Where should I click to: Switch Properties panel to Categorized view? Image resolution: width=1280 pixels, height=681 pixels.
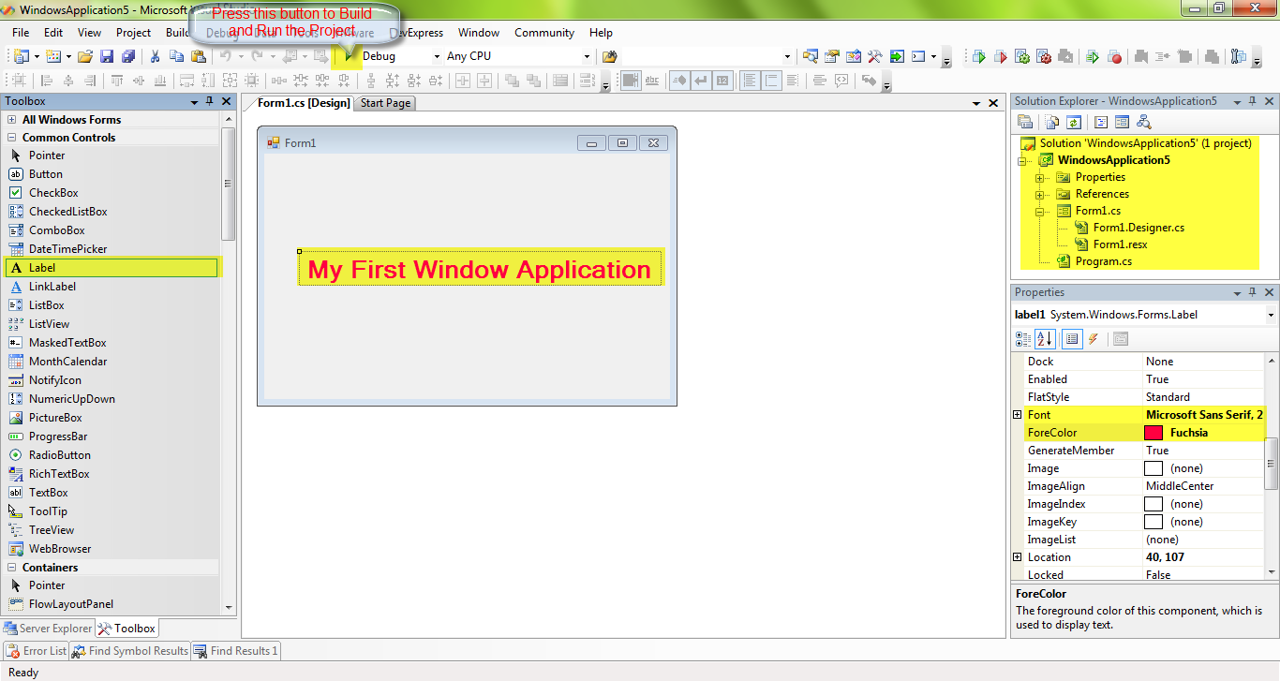coord(1023,338)
